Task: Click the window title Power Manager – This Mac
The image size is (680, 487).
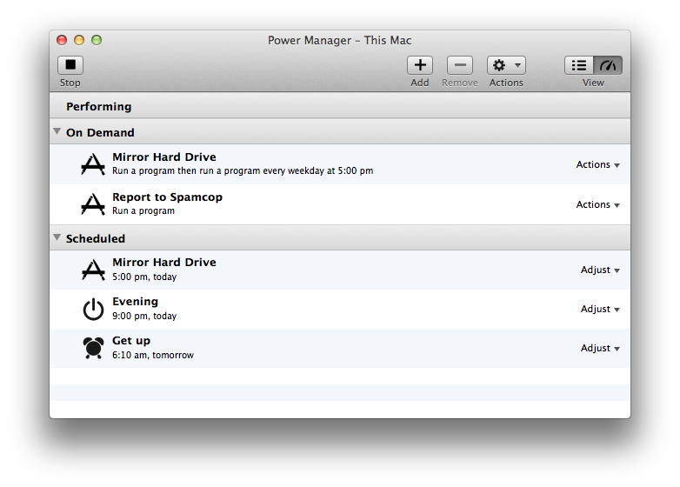Action: coord(340,40)
